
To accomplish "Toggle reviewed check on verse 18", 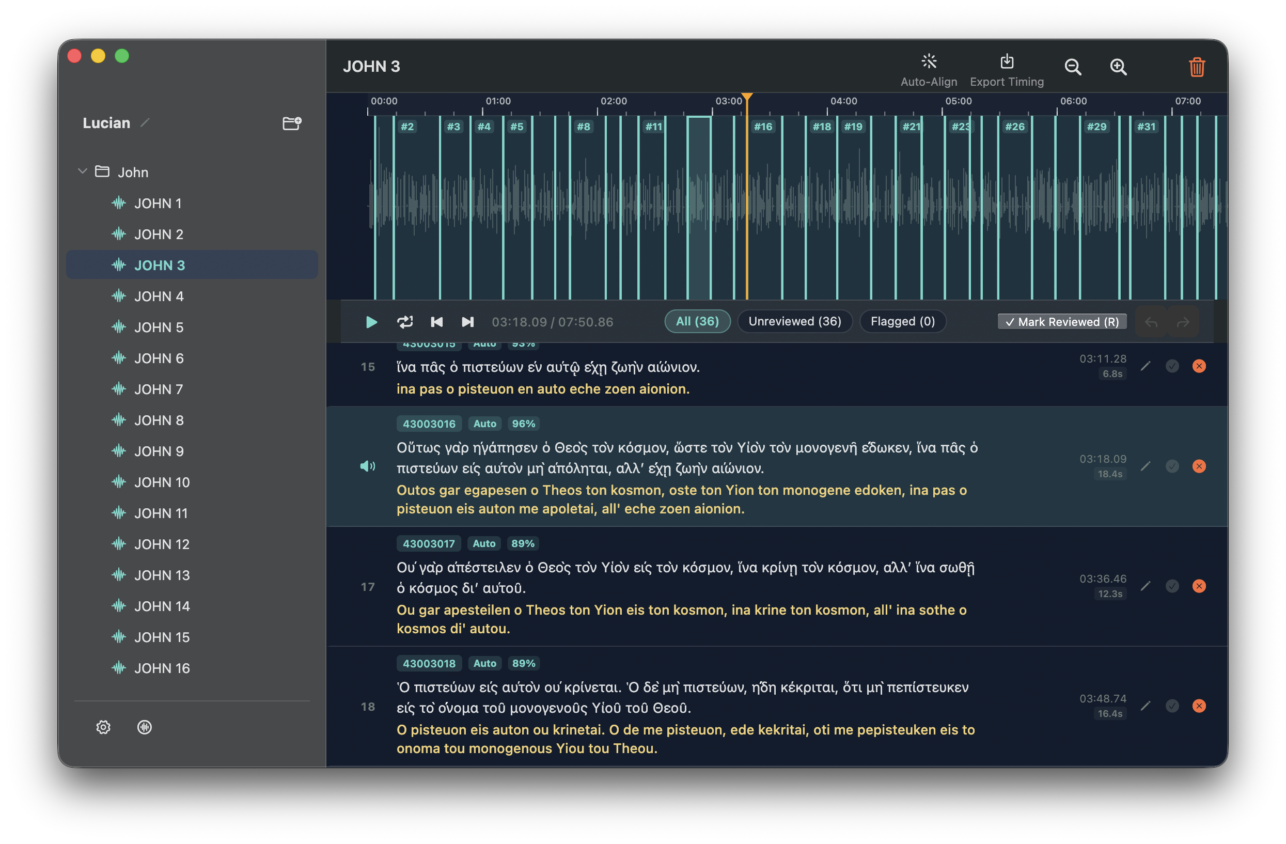I will pyautogui.click(x=1172, y=706).
